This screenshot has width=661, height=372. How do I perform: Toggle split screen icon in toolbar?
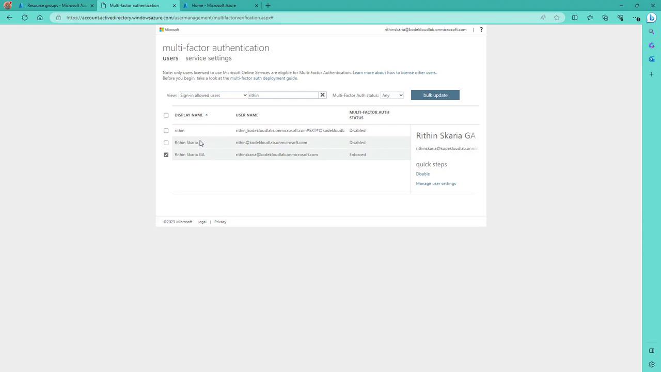point(575,18)
